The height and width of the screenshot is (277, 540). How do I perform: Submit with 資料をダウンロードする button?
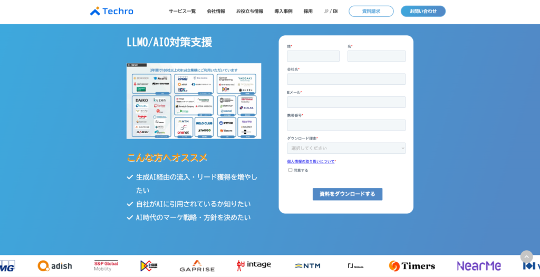pyautogui.click(x=347, y=194)
